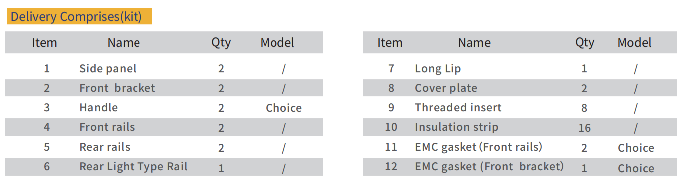
Task: Click the Rear rails name cell
Action: [105, 147]
